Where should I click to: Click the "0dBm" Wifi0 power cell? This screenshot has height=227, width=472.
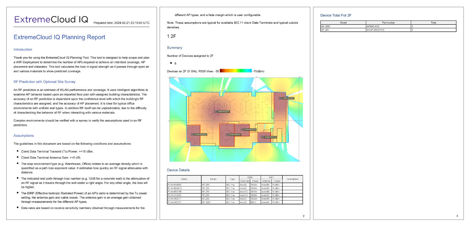click(x=255, y=202)
